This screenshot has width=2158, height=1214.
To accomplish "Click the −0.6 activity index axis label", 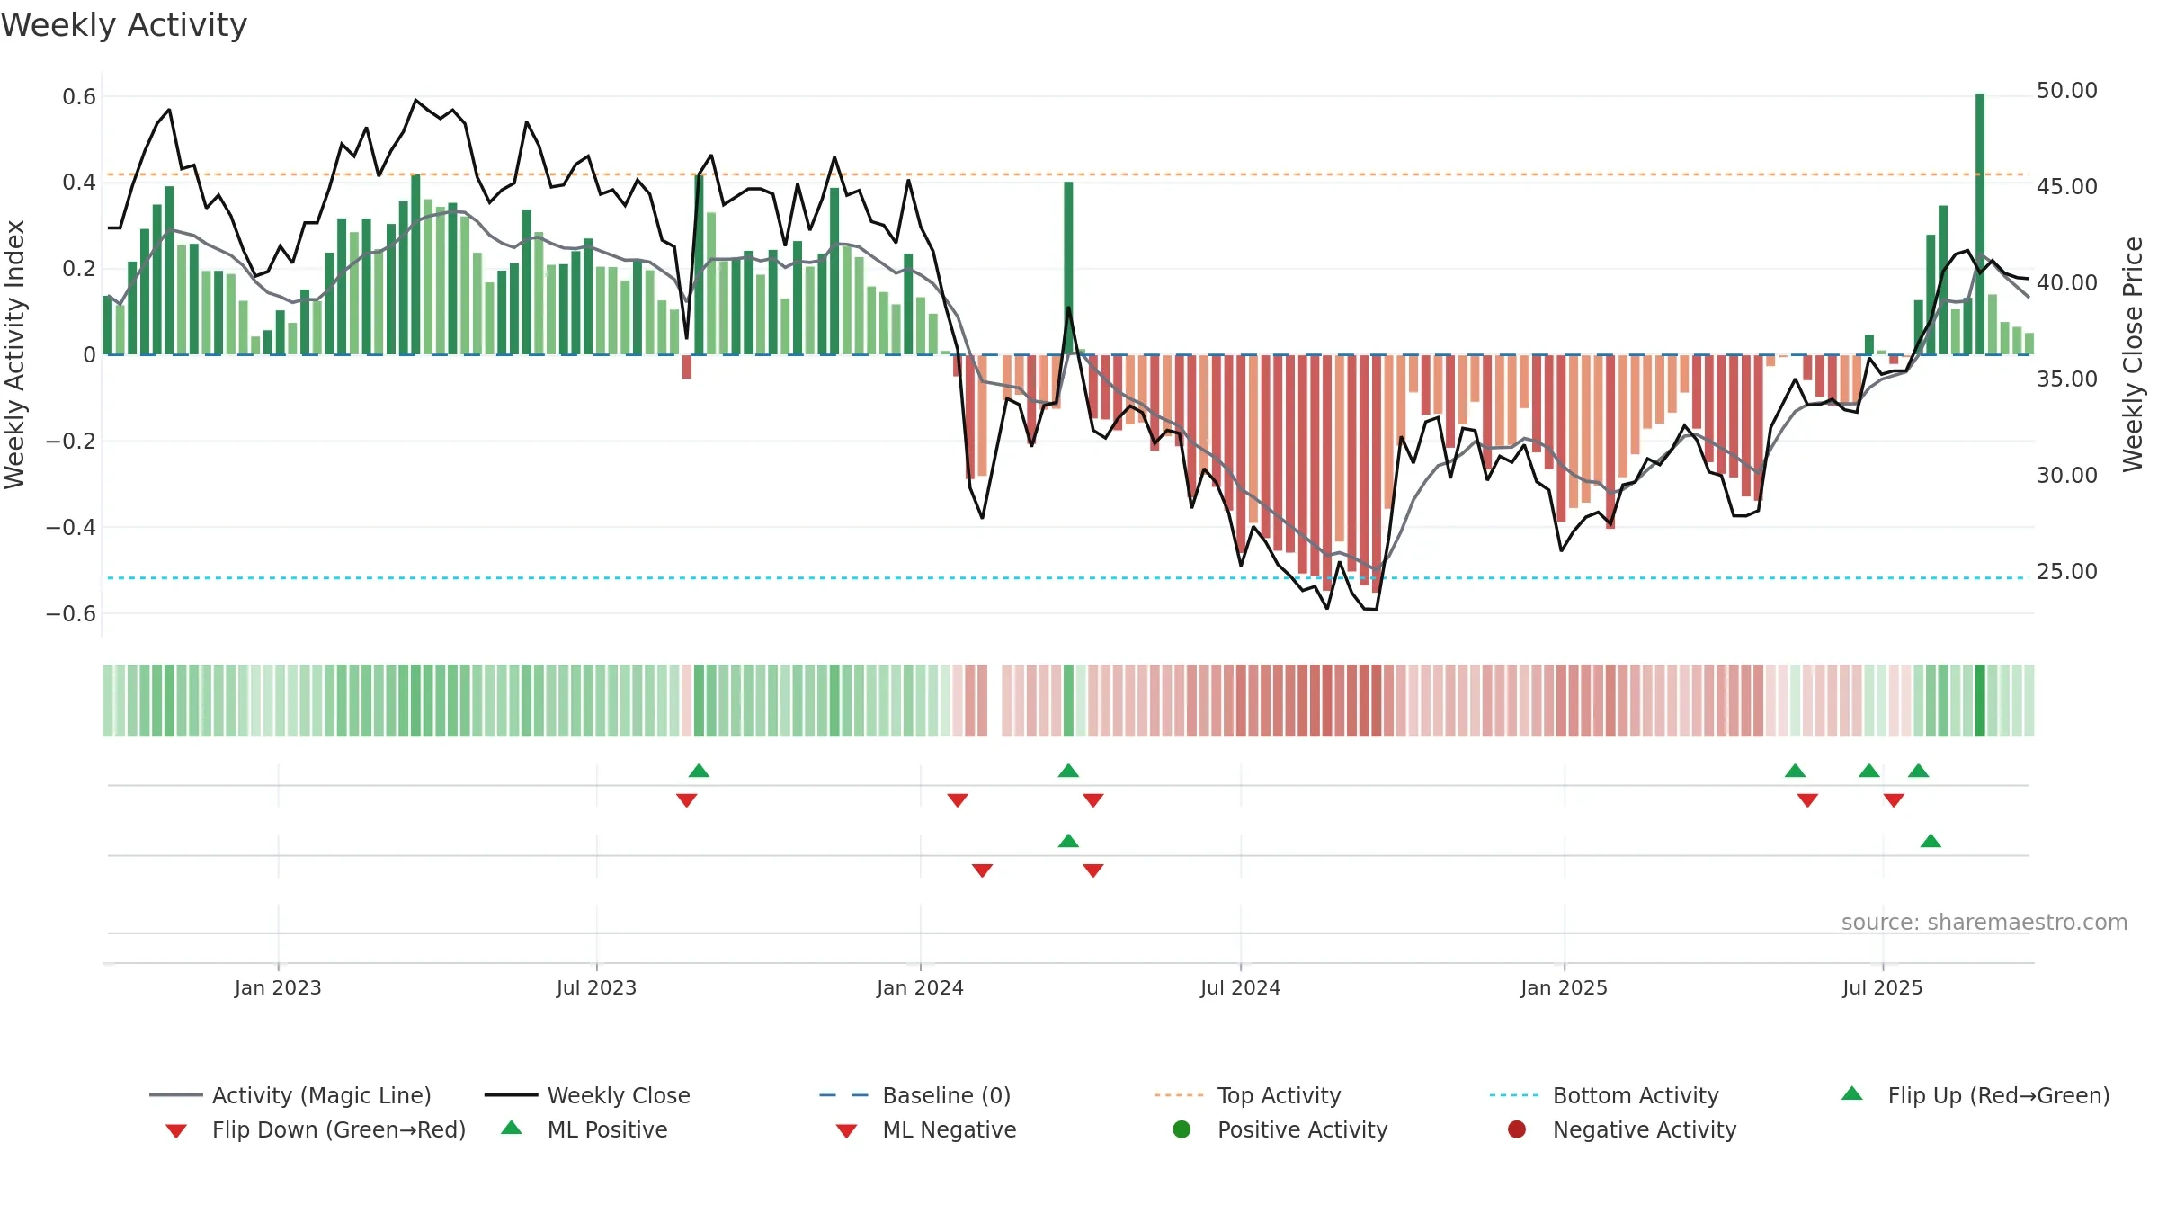I will click(71, 613).
